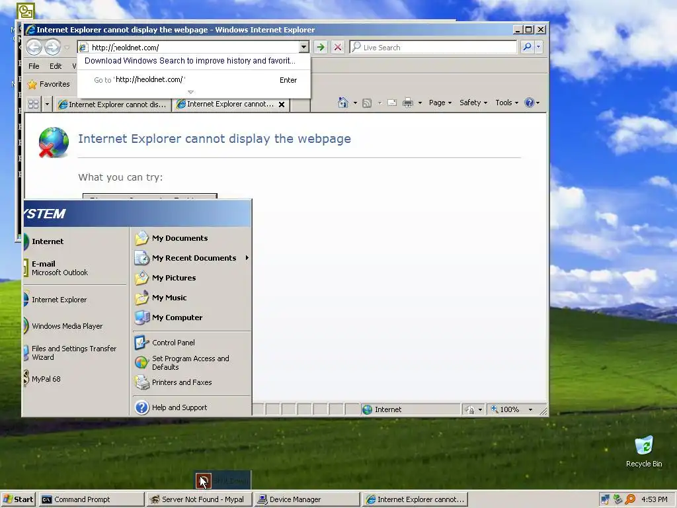
Task: Click the Live Search input box
Action: tap(433, 47)
